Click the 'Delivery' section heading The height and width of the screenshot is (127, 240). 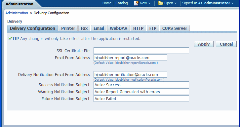15,21
